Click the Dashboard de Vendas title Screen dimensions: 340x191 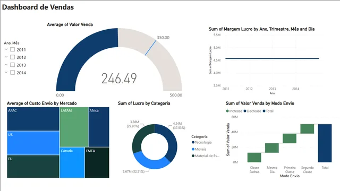click(38, 7)
